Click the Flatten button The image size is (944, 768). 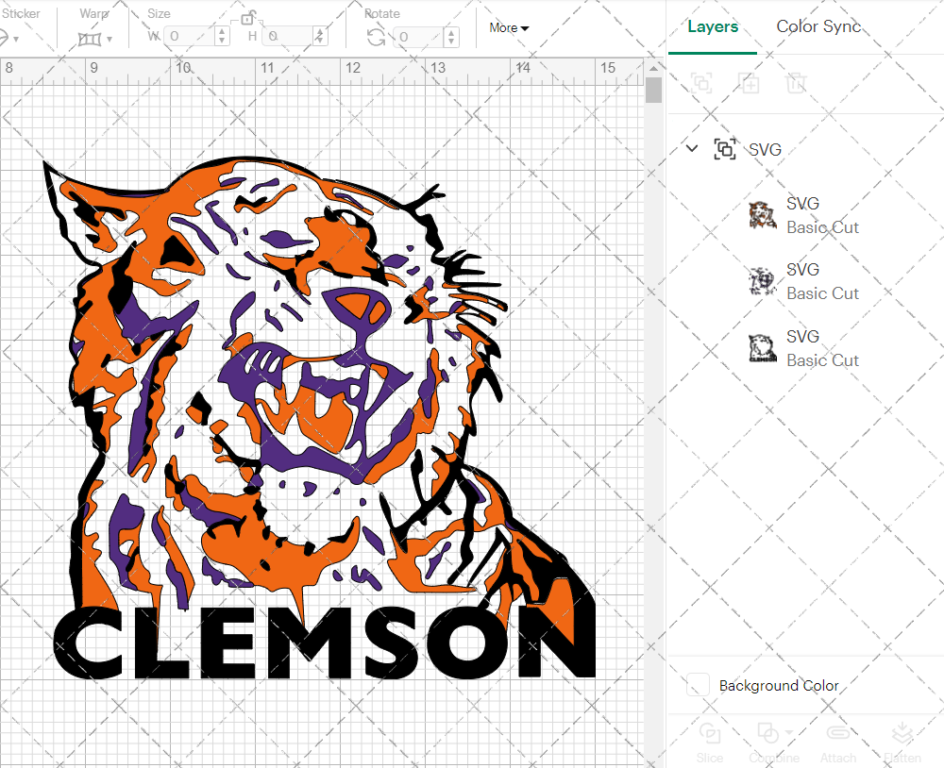point(902,741)
